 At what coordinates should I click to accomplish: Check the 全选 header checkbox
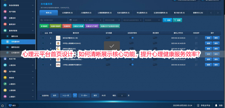point(43,33)
